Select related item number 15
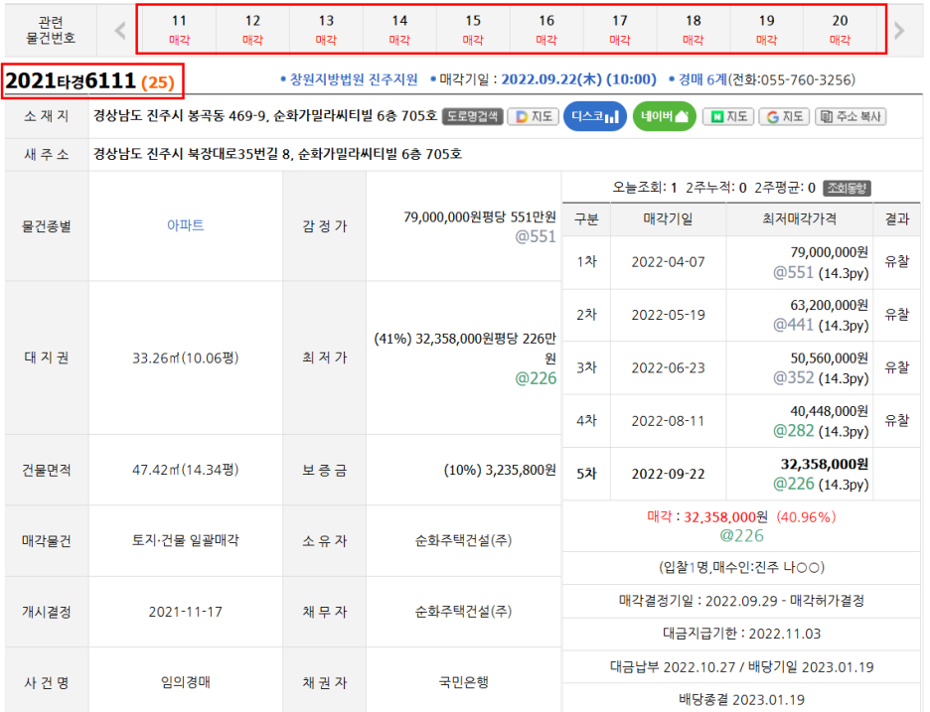This screenshot has width=930, height=712. point(473,30)
